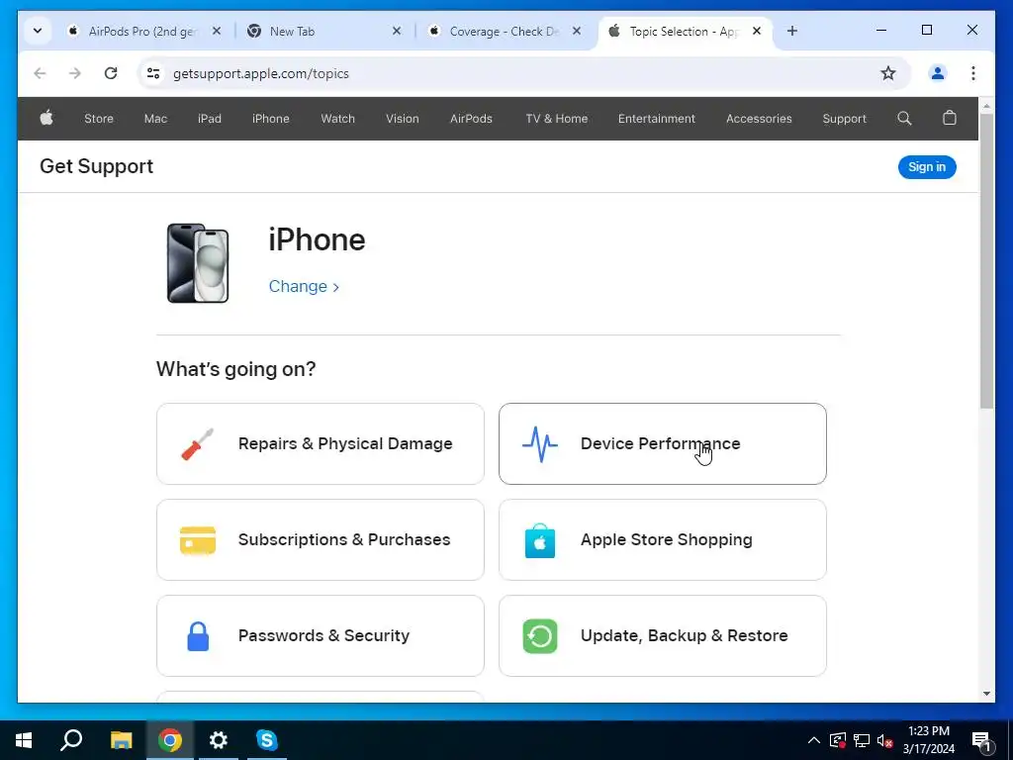Click the page vertical scrollbar thumb
The image size is (1013, 760).
986,260
